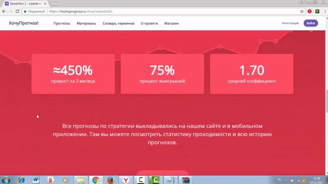The height and width of the screenshot is (184, 328).
Task: Select the Баскетбол 1 browser tab
Action: [x=25, y=4]
